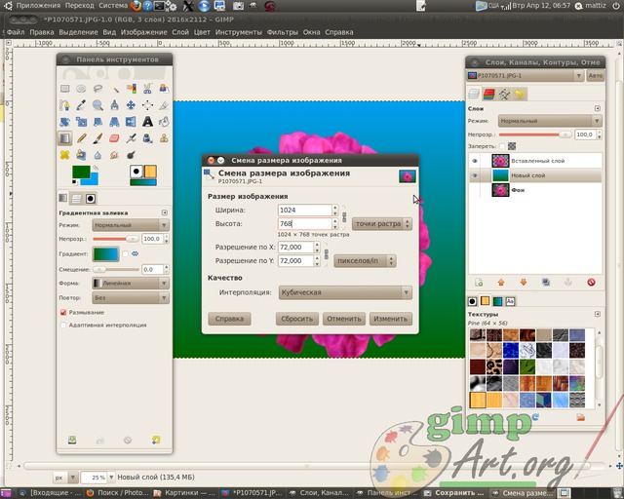
Task: Select the Paintbrush tool
Action: pyautogui.click(x=97, y=138)
